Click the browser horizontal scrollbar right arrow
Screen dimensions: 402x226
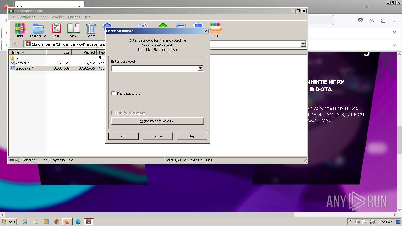pyautogui.click(x=394, y=215)
